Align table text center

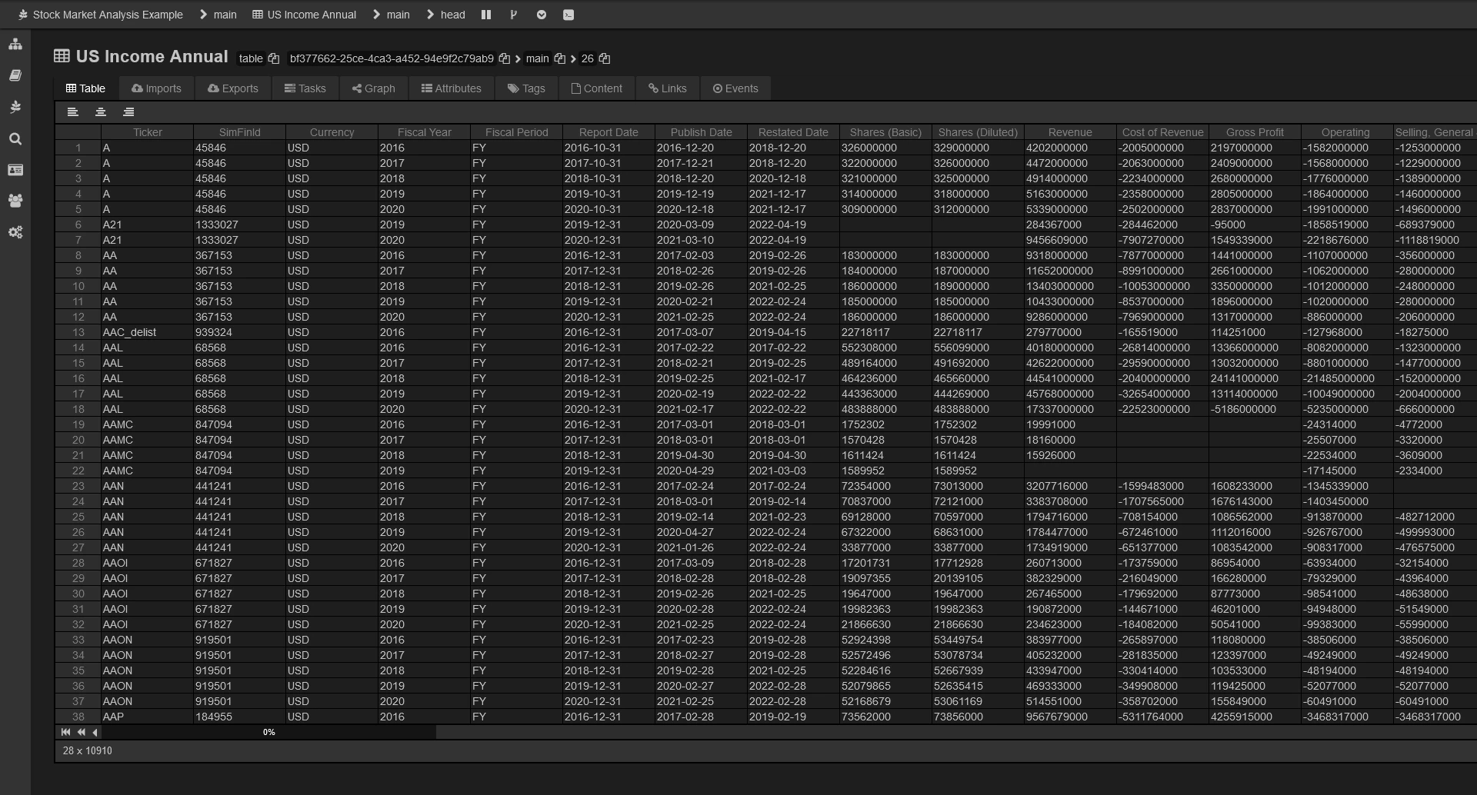(101, 112)
